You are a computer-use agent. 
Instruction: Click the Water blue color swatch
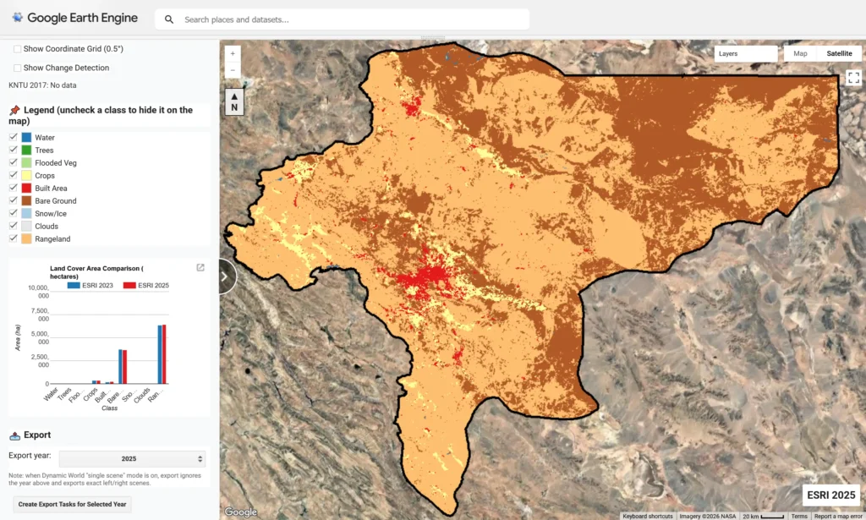tap(26, 138)
